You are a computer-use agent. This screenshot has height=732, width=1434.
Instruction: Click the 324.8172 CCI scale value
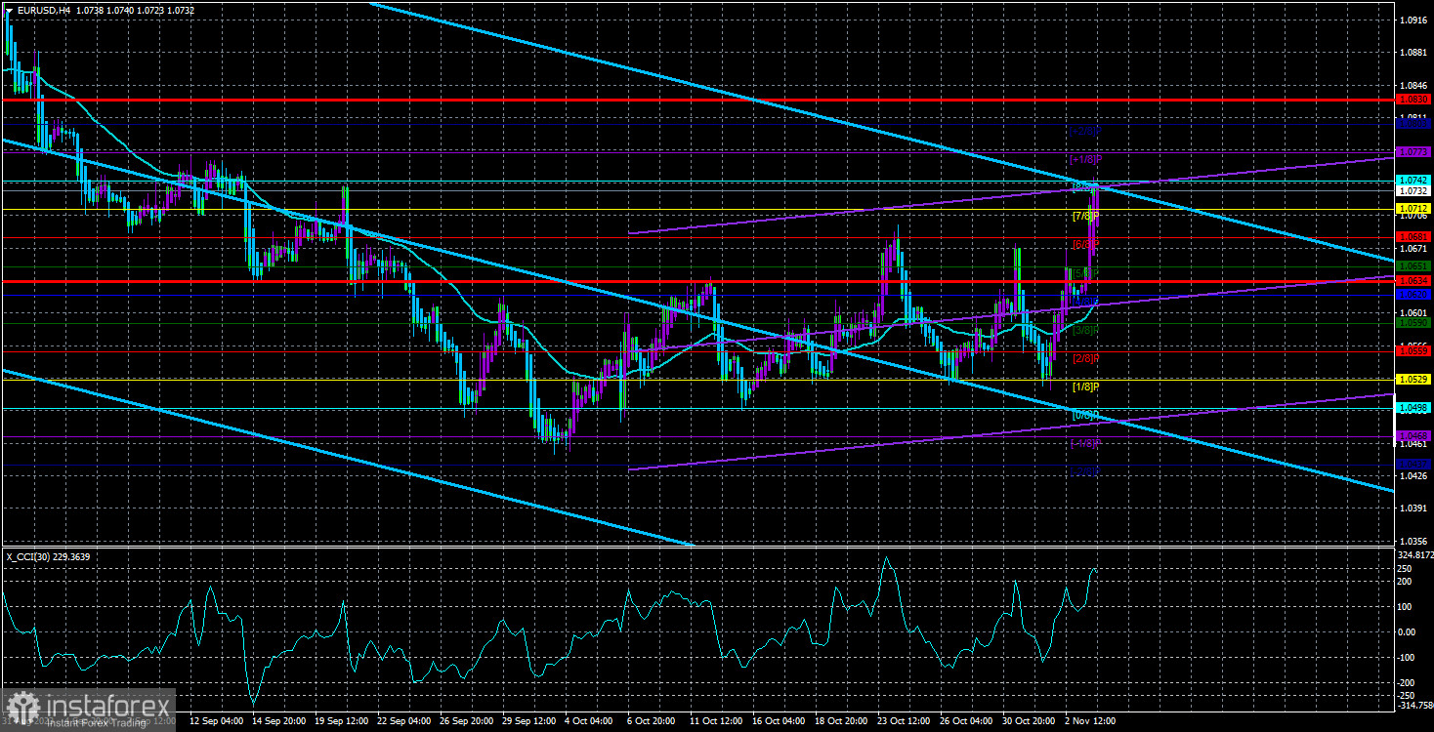pyautogui.click(x=1413, y=555)
